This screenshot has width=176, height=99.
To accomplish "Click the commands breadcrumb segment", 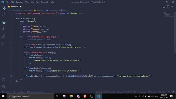I will pyautogui.click(x=18, y=10).
